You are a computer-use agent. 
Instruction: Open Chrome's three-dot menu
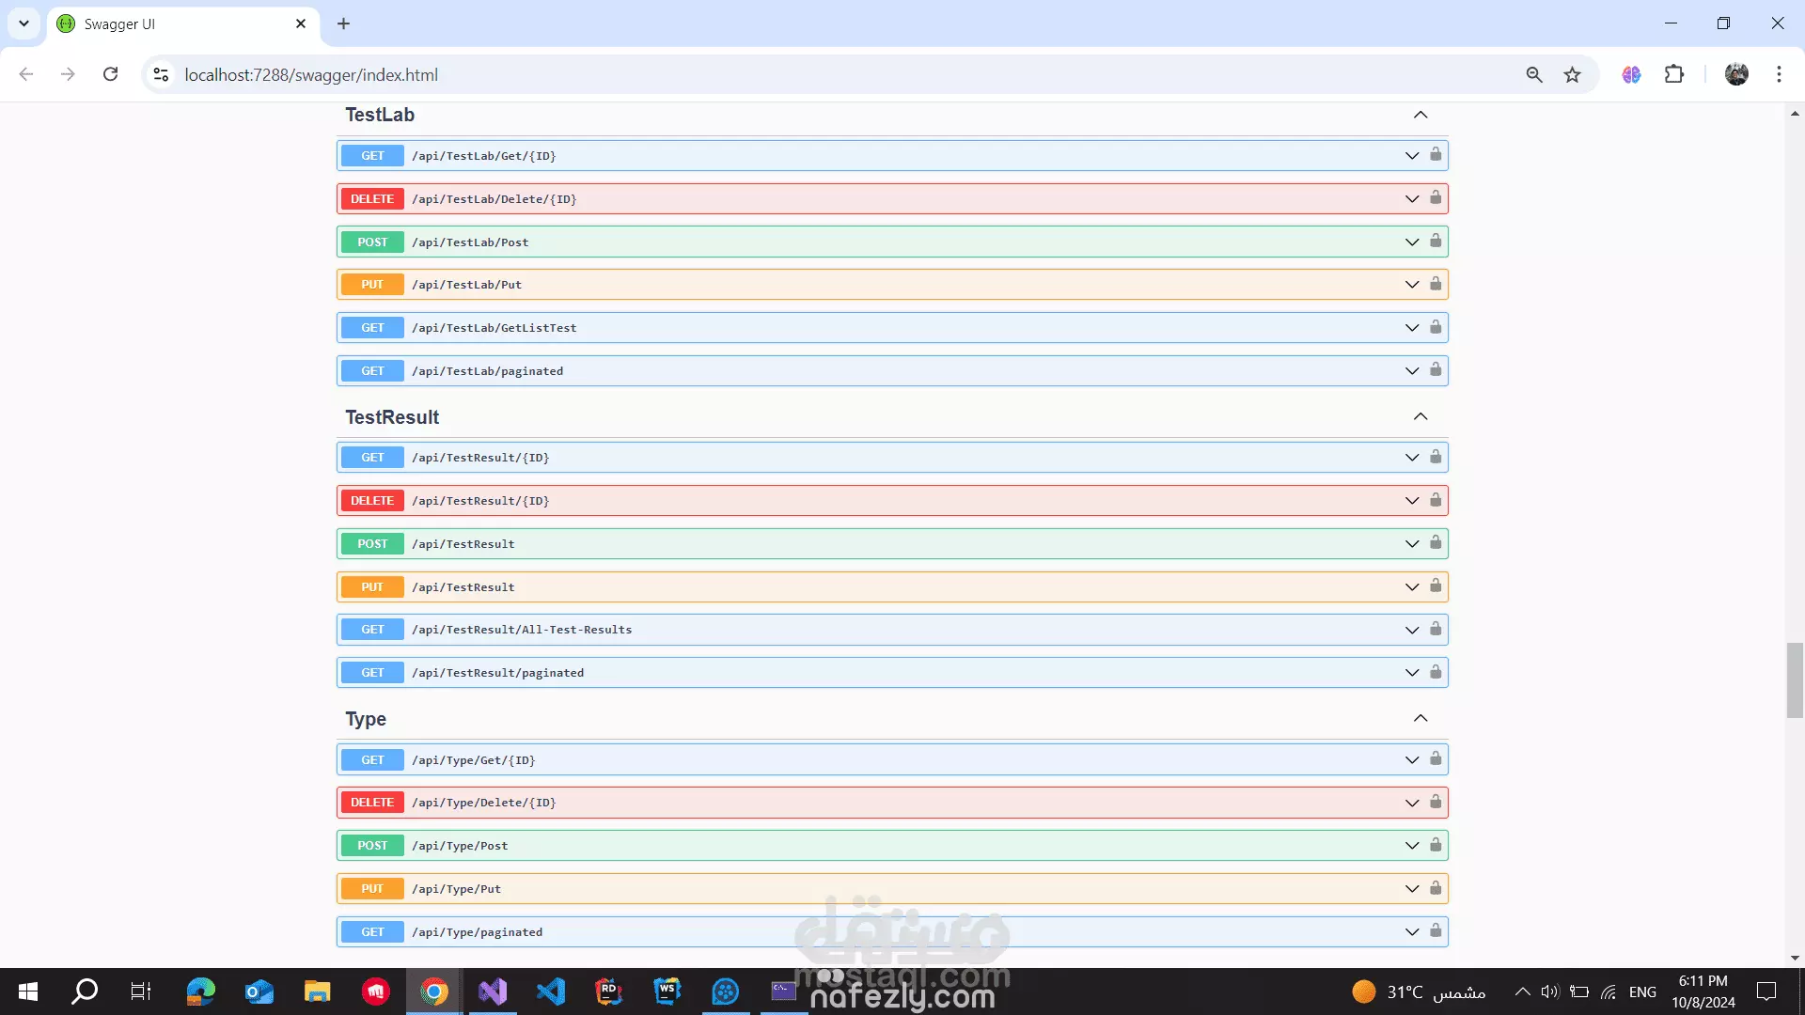(x=1779, y=74)
